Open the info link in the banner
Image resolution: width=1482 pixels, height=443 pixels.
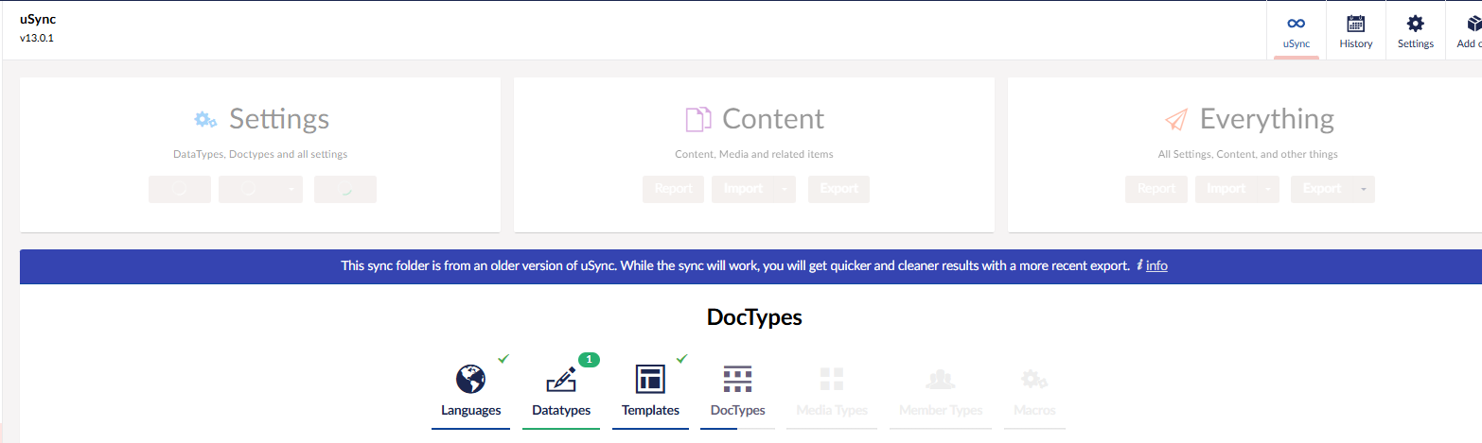click(1156, 266)
